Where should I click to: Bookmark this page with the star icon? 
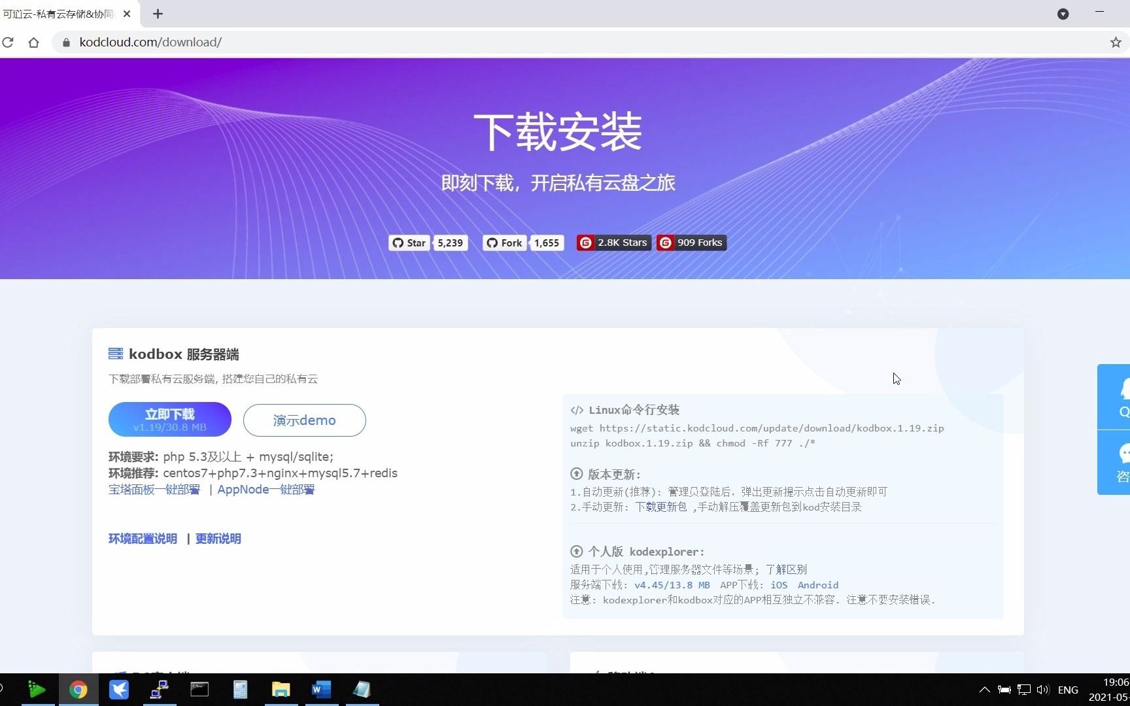(1116, 42)
